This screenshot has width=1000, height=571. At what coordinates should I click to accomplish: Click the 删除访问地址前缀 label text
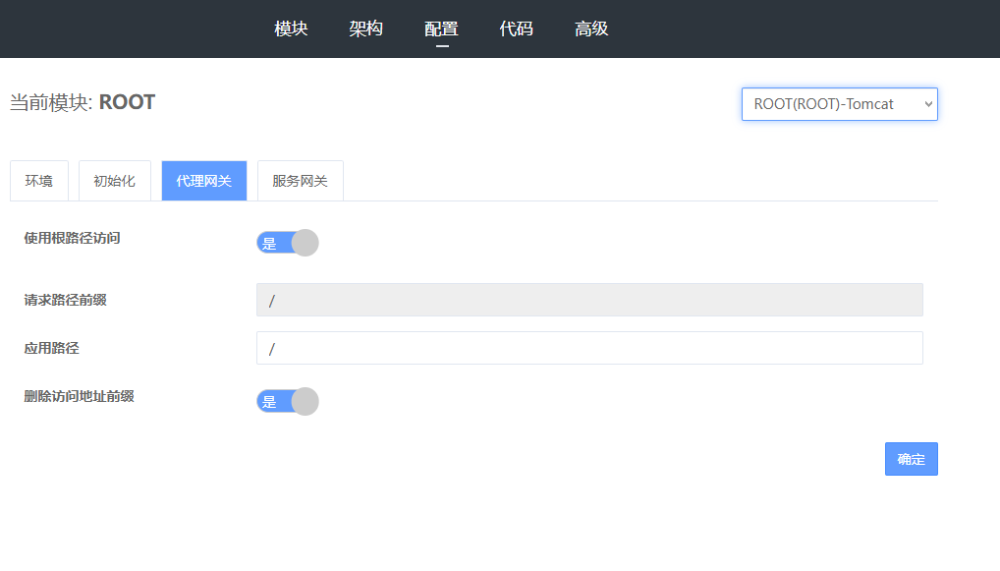tap(79, 396)
